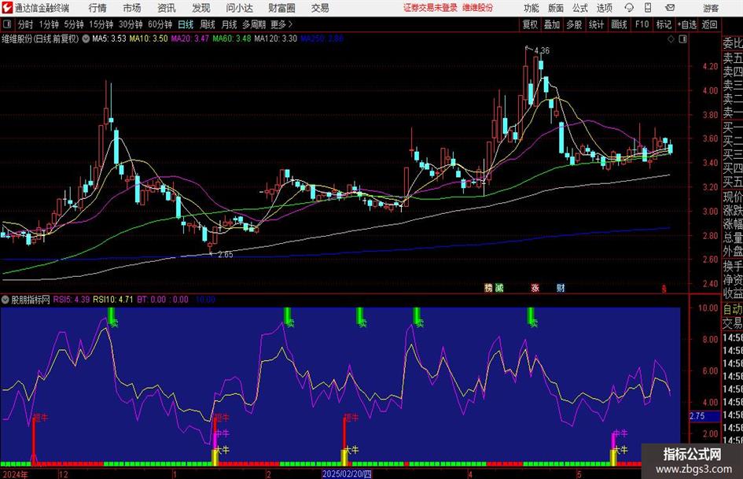This screenshot has height=479, width=743.
Task: Click the RSI10: 4.71 indicator value
Action: (112, 300)
